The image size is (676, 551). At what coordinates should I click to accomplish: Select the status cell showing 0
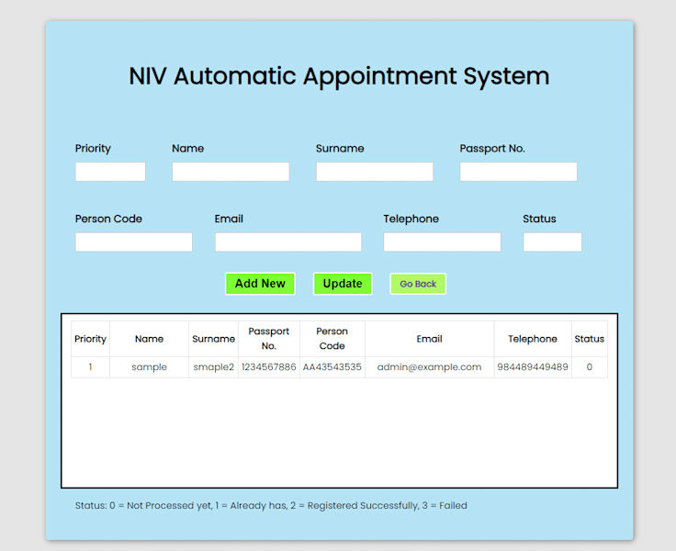pyautogui.click(x=590, y=367)
